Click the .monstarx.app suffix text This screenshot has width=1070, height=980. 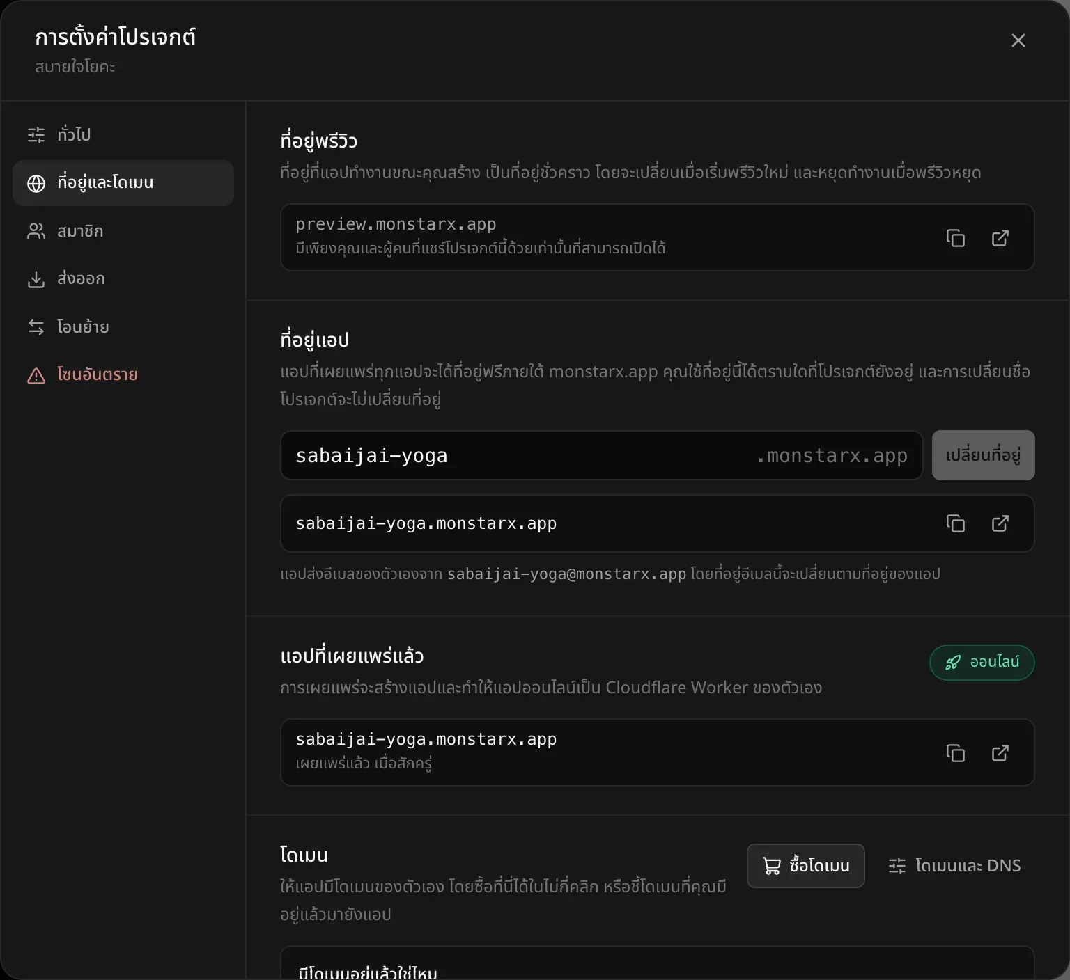click(x=832, y=455)
